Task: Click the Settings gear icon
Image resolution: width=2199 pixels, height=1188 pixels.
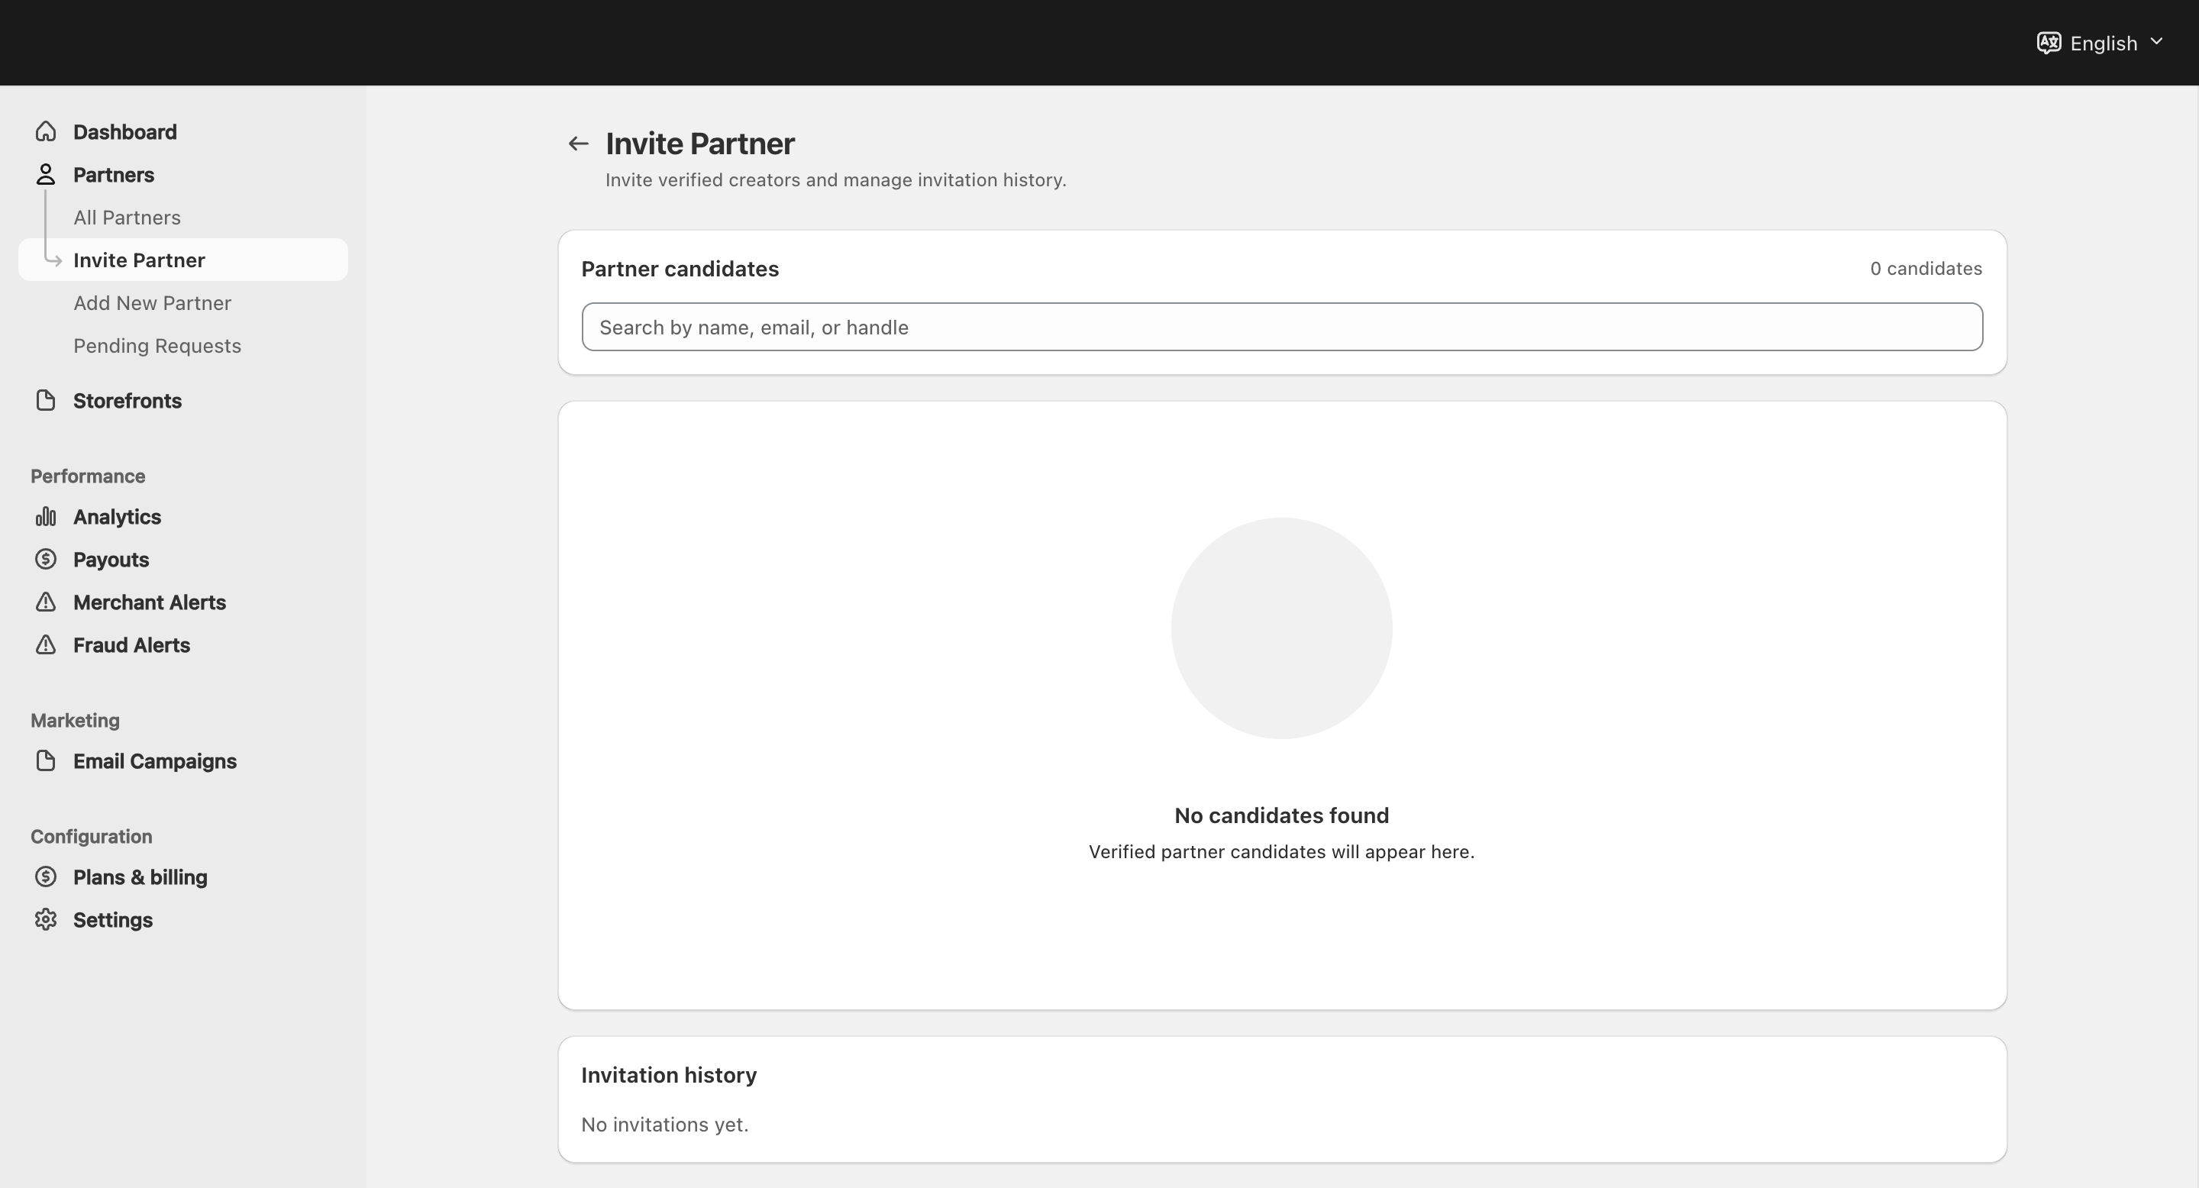Action: 46,919
